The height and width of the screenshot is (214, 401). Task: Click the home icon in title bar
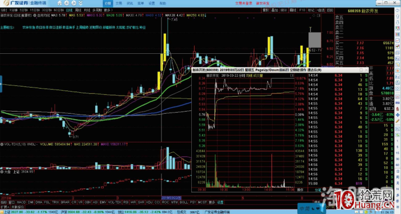tap(59, 3)
